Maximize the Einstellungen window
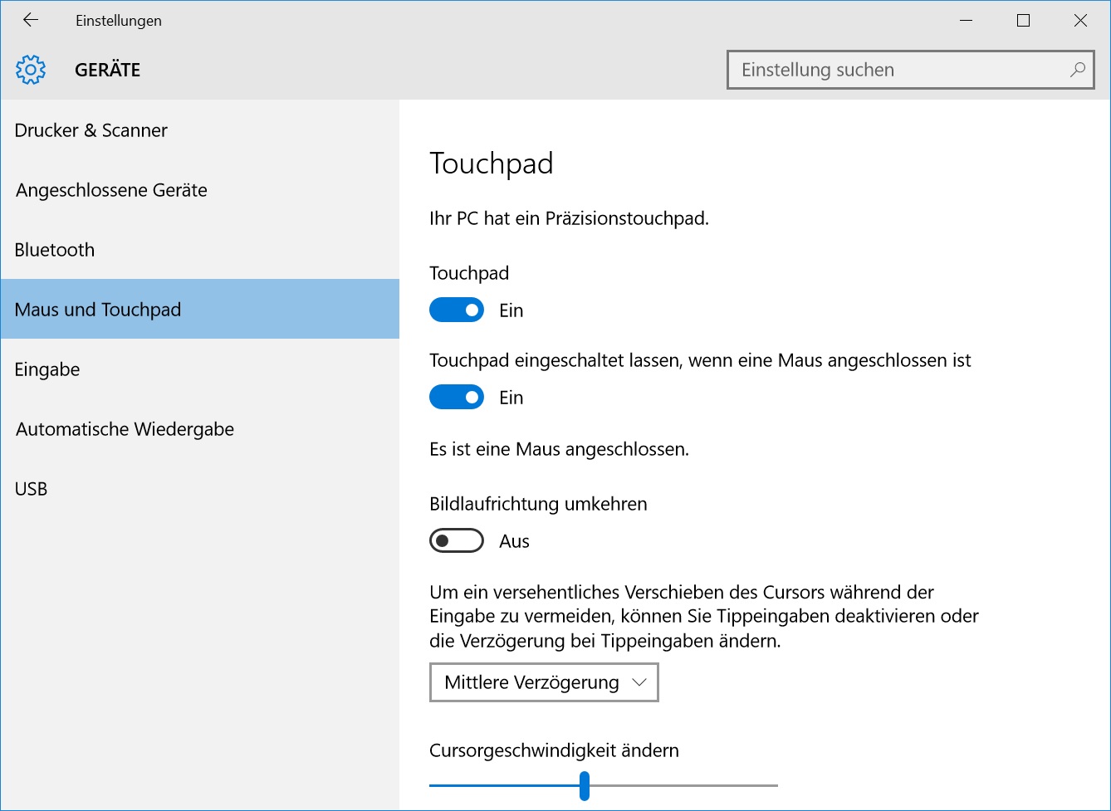This screenshot has height=811, width=1111. tap(1023, 20)
